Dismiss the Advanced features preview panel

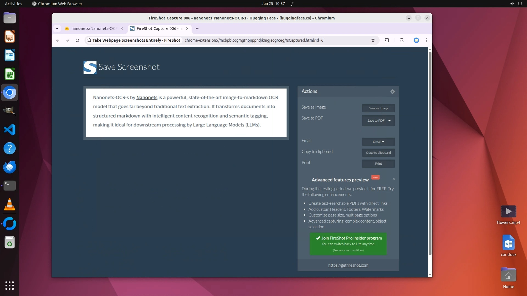click(x=394, y=179)
